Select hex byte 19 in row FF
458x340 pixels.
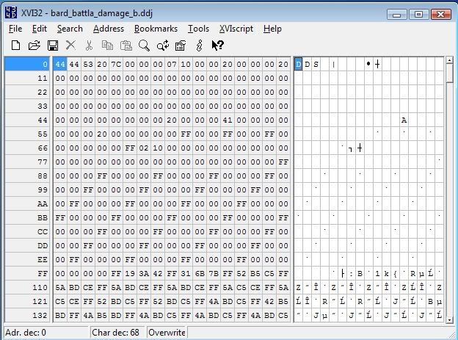tap(130, 273)
